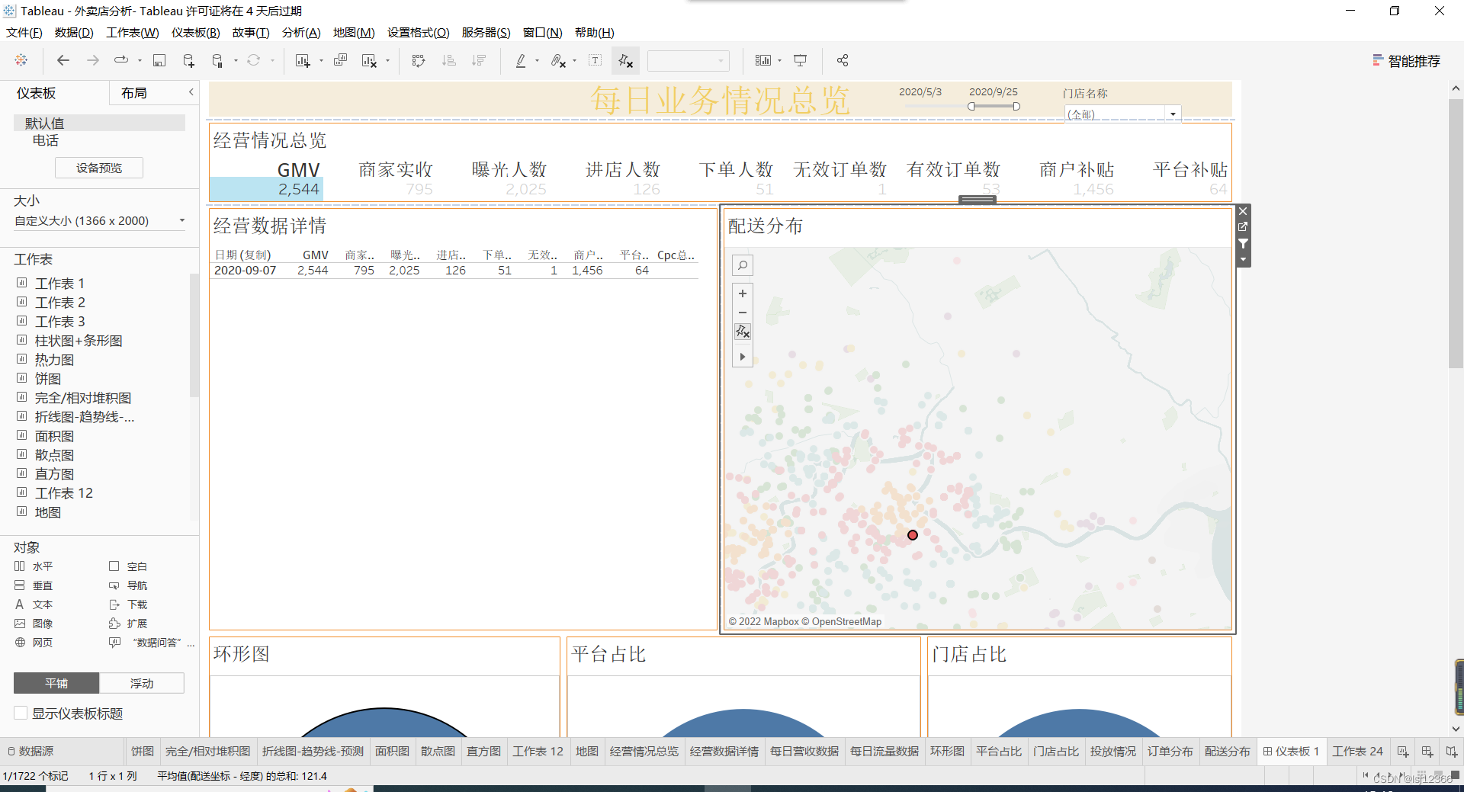Click the dashboard vertical scrollbar
Screen dimensions: 1464x792
[x=1456, y=232]
